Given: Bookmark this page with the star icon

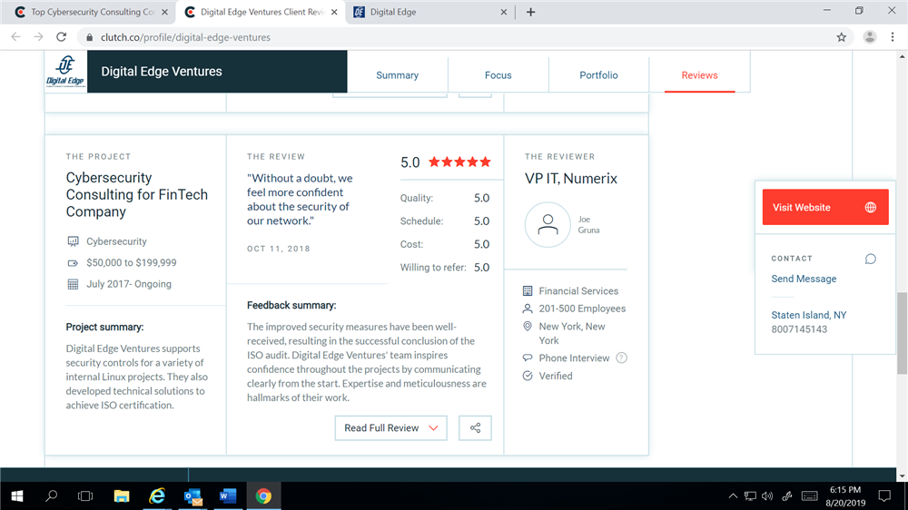Looking at the screenshot, I should [x=842, y=37].
